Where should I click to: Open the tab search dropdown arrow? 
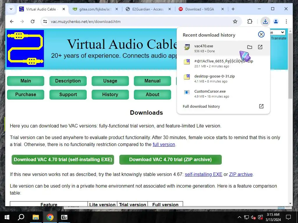click(x=11, y=9)
